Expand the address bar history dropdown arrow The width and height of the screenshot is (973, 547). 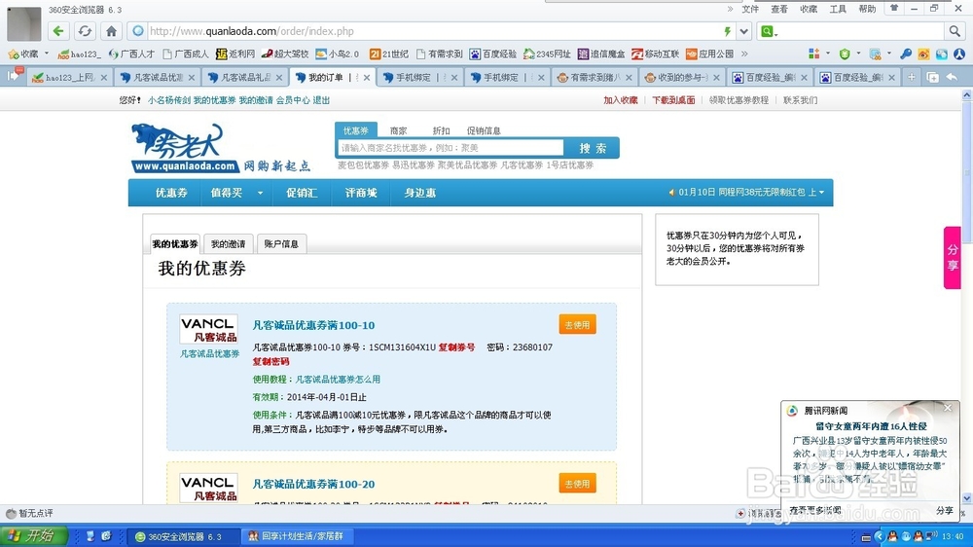743,31
